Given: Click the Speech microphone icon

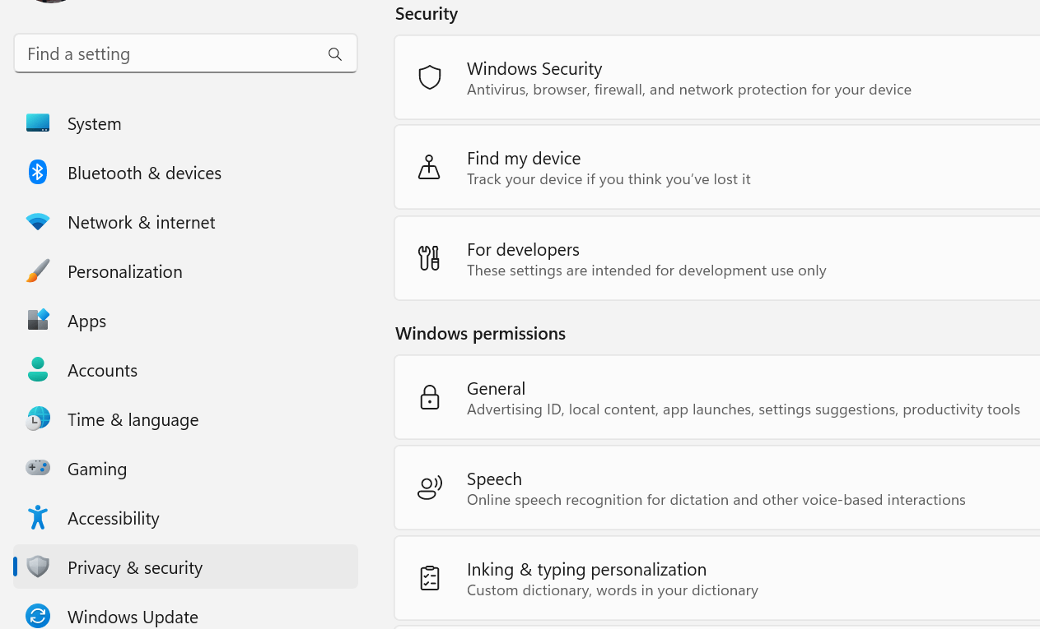Looking at the screenshot, I should [x=430, y=488].
